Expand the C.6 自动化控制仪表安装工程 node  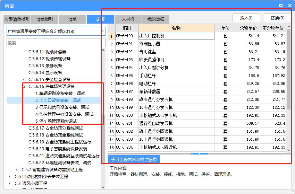[10, 177]
